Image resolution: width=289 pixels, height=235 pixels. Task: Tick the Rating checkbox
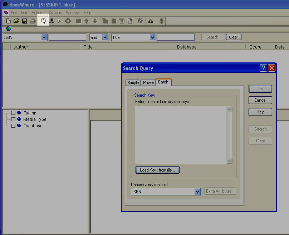(13, 113)
